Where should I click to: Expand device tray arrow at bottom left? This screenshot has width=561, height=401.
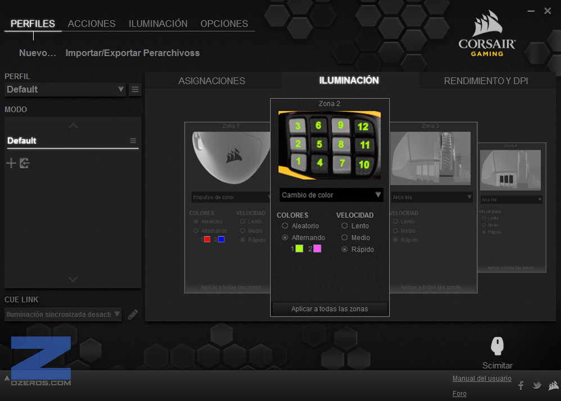[7, 378]
